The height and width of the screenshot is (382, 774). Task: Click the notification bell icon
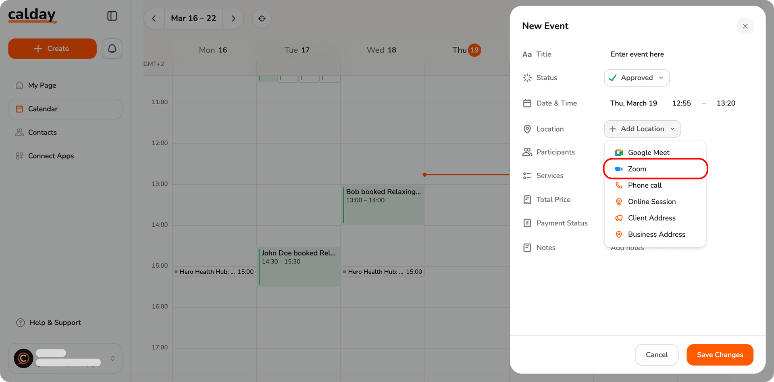[112, 48]
